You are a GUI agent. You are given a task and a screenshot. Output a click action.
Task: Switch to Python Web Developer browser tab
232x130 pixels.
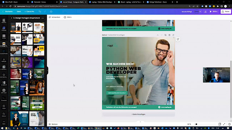[x=102, y=2]
